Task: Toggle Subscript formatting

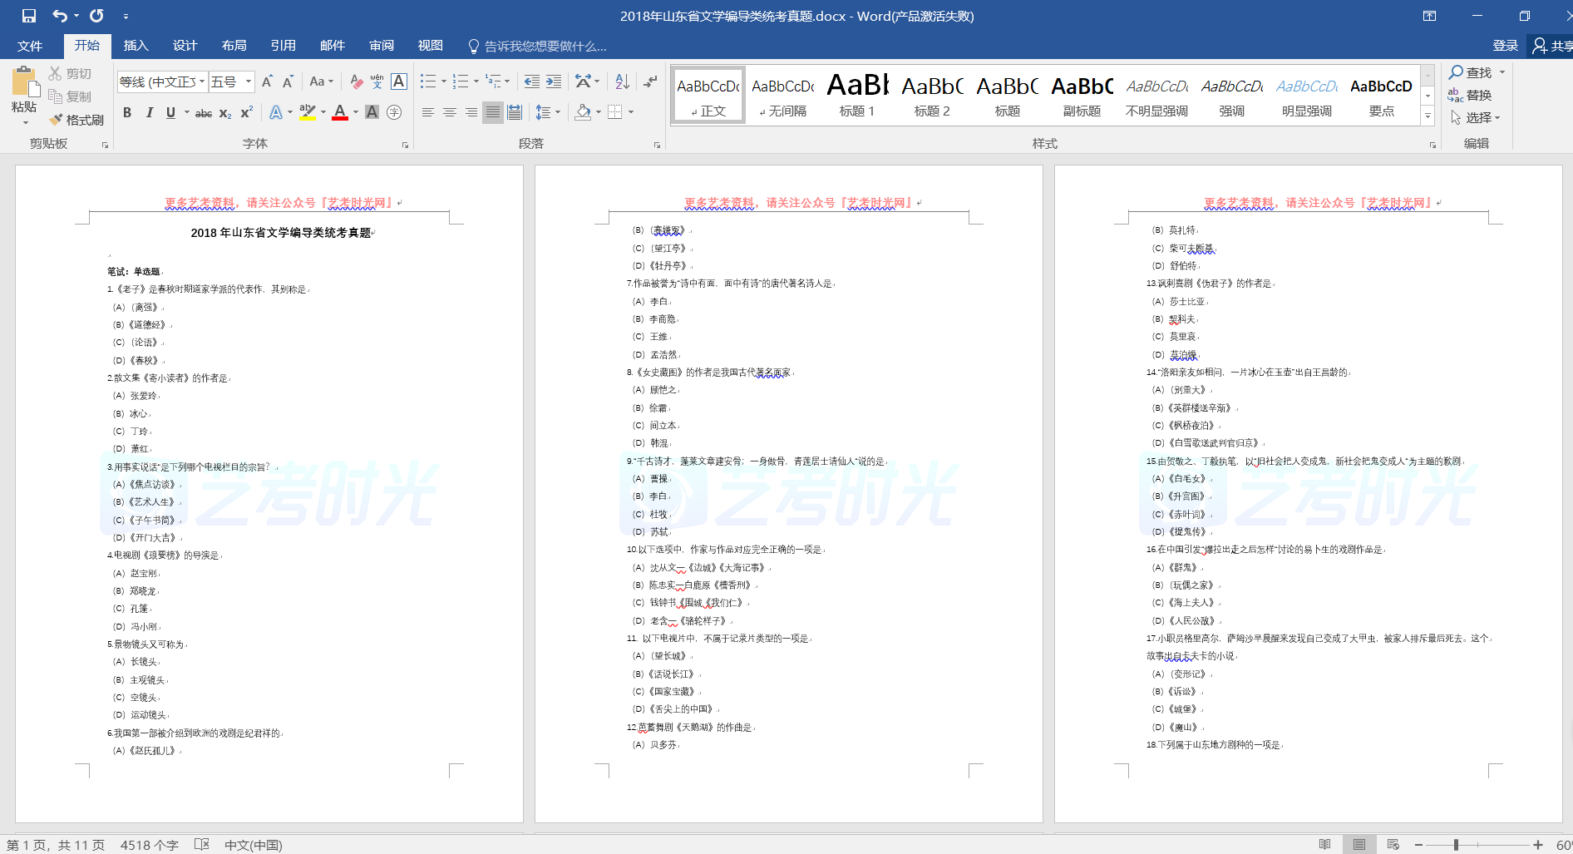Action: click(225, 113)
